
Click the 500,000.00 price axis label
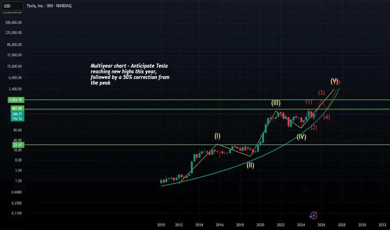click(13, 23)
